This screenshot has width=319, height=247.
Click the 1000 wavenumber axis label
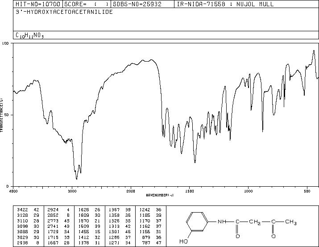(x=248, y=191)
